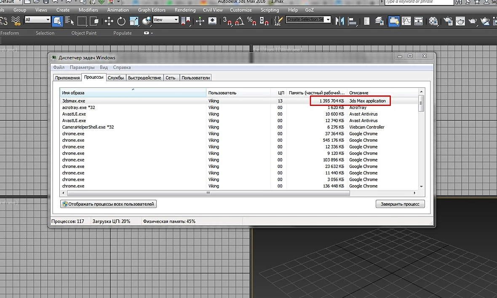The image size is (497, 298).
Task: Activate the Select and Place tool
Action: (146, 21)
